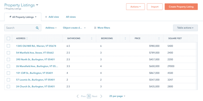Click the $547,000 price cell

coord(154,80)
